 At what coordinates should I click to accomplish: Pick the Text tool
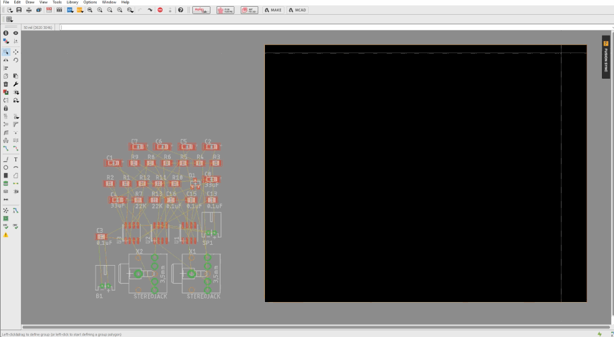(15, 159)
